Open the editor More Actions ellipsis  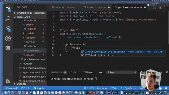tap(167, 7)
